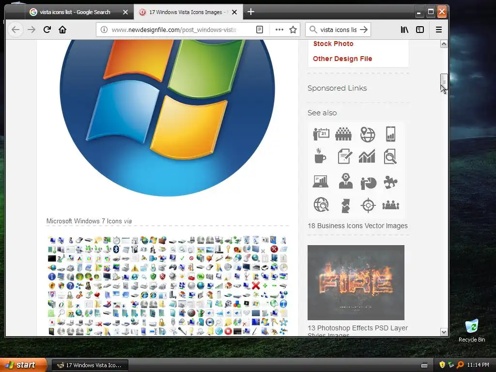This screenshot has width=496, height=372.
Task: Open the business icons vector thumbnail
Action: [356, 170]
